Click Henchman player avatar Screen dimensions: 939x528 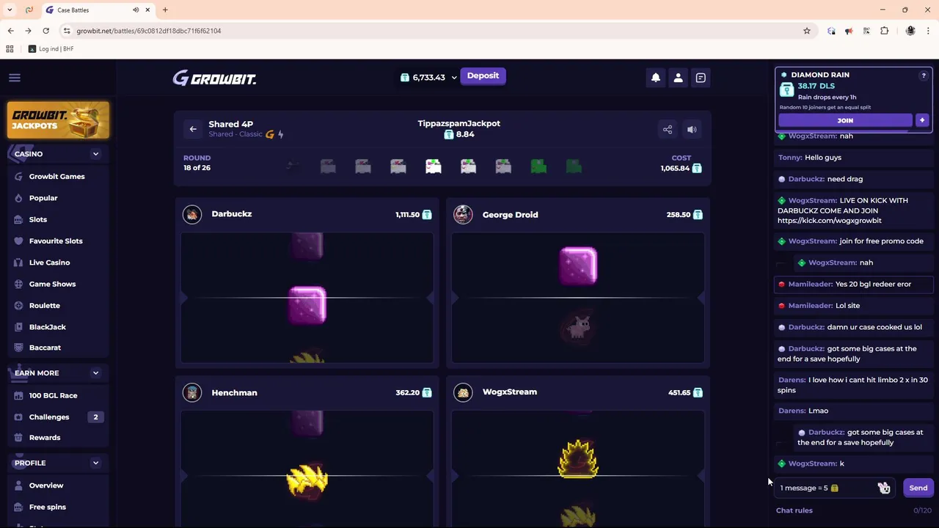192,392
